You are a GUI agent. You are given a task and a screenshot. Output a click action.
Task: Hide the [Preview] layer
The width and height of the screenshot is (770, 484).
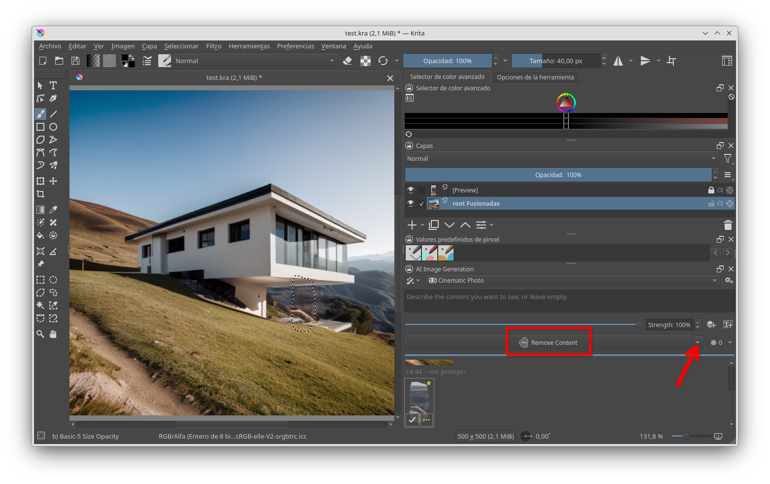pos(411,190)
